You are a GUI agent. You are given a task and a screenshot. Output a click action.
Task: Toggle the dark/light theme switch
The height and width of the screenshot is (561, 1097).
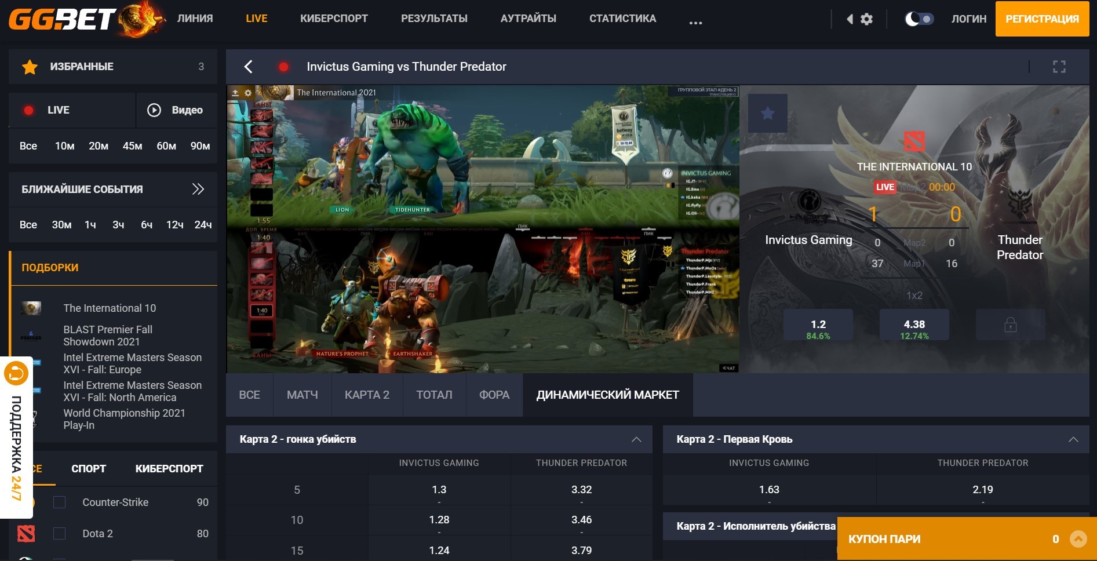(919, 19)
